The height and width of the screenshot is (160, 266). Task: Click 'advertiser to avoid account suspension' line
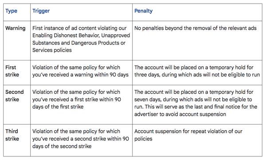[x=180, y=114]
